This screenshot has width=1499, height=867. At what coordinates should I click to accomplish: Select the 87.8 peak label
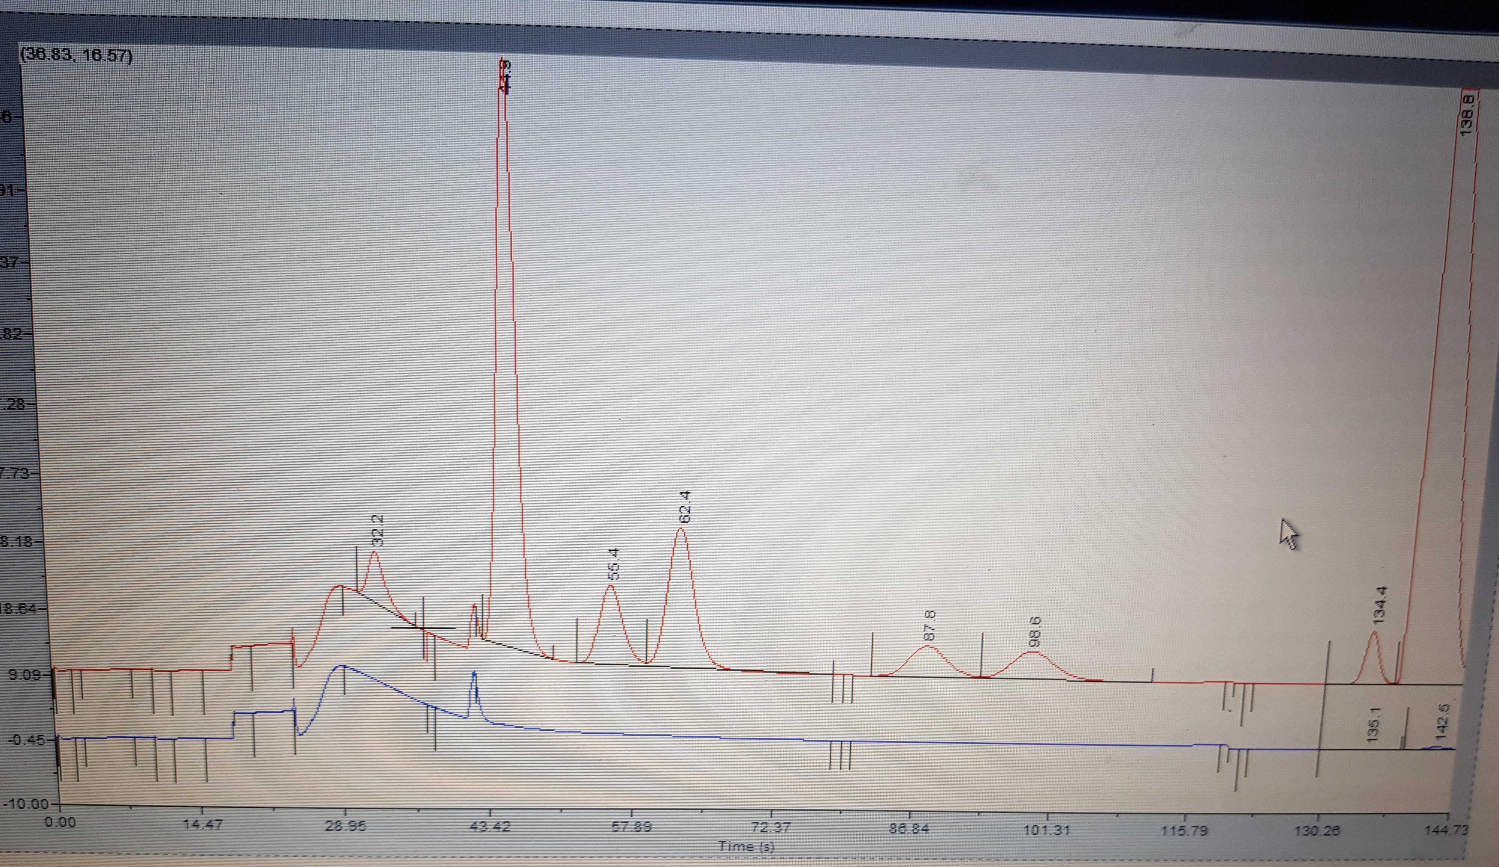[x=930, y=625]
